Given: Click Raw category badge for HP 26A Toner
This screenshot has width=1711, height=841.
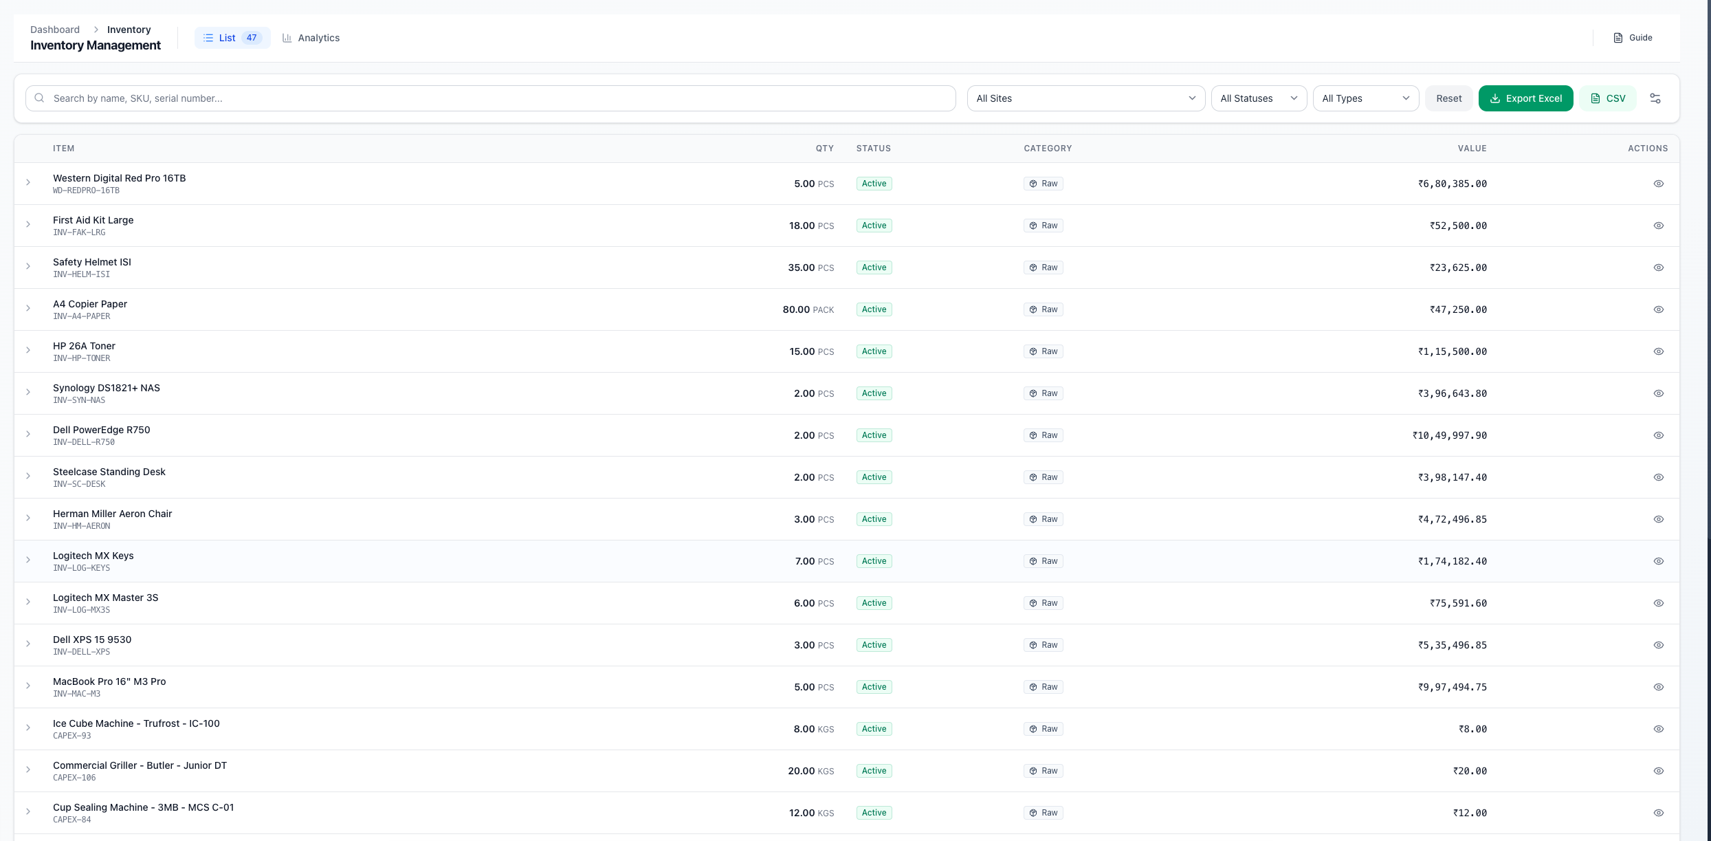Looking at the screenshot, I should tap(1043, 351).
